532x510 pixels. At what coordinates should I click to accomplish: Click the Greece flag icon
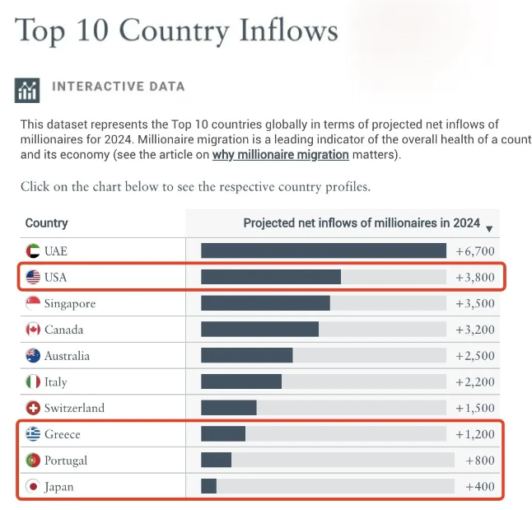click(x=33, y=434)
